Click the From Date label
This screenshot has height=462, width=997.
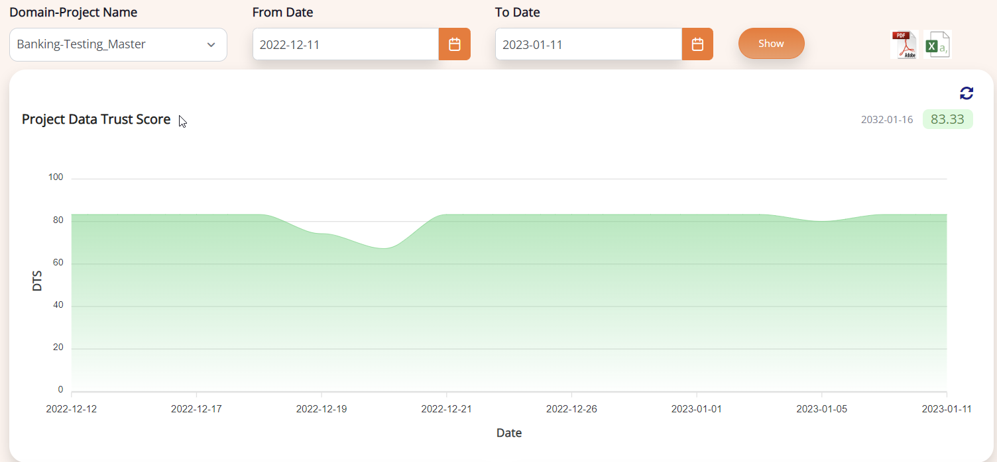pyautogui.click(x=283, y=12)
